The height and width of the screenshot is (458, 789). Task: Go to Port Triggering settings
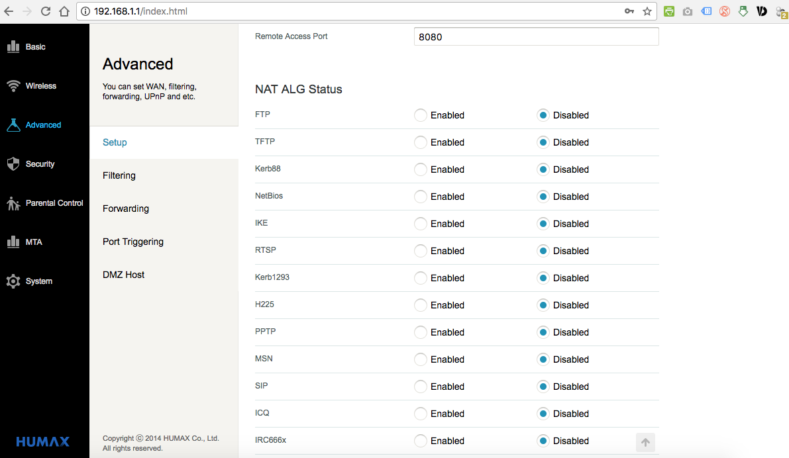(x=133, y=242)
